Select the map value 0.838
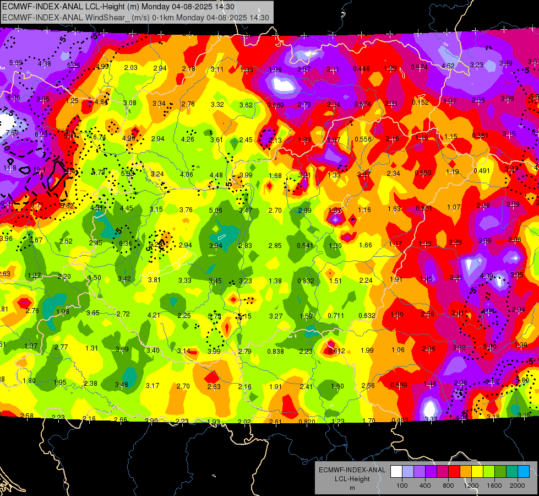The width and height of the screenshot is (539, 496). click(276, 352)
